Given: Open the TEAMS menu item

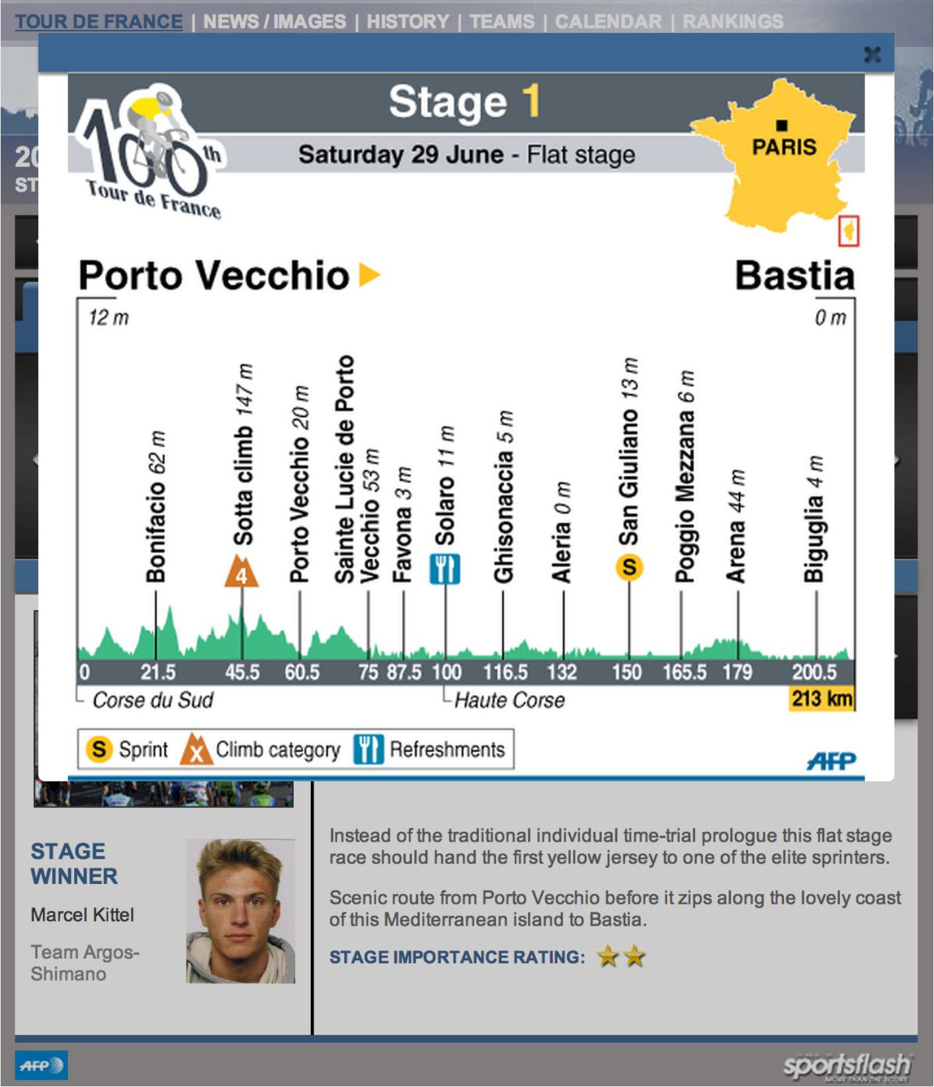Looking at the screenshot, I should point(502,21).
